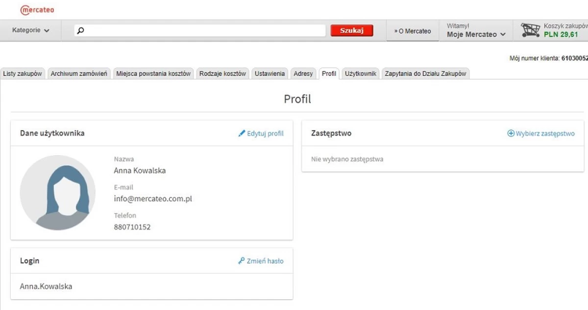Go to the Rodzaje kosztów tab
588x310 pixels.
(x=222, y=73)
